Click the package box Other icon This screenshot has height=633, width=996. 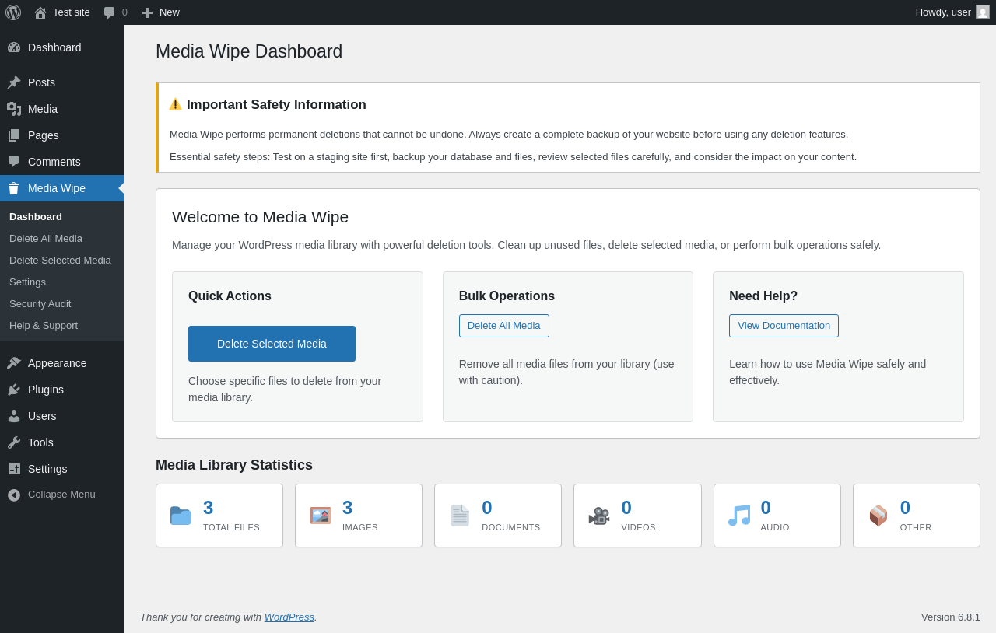click(x=879, y=516)
